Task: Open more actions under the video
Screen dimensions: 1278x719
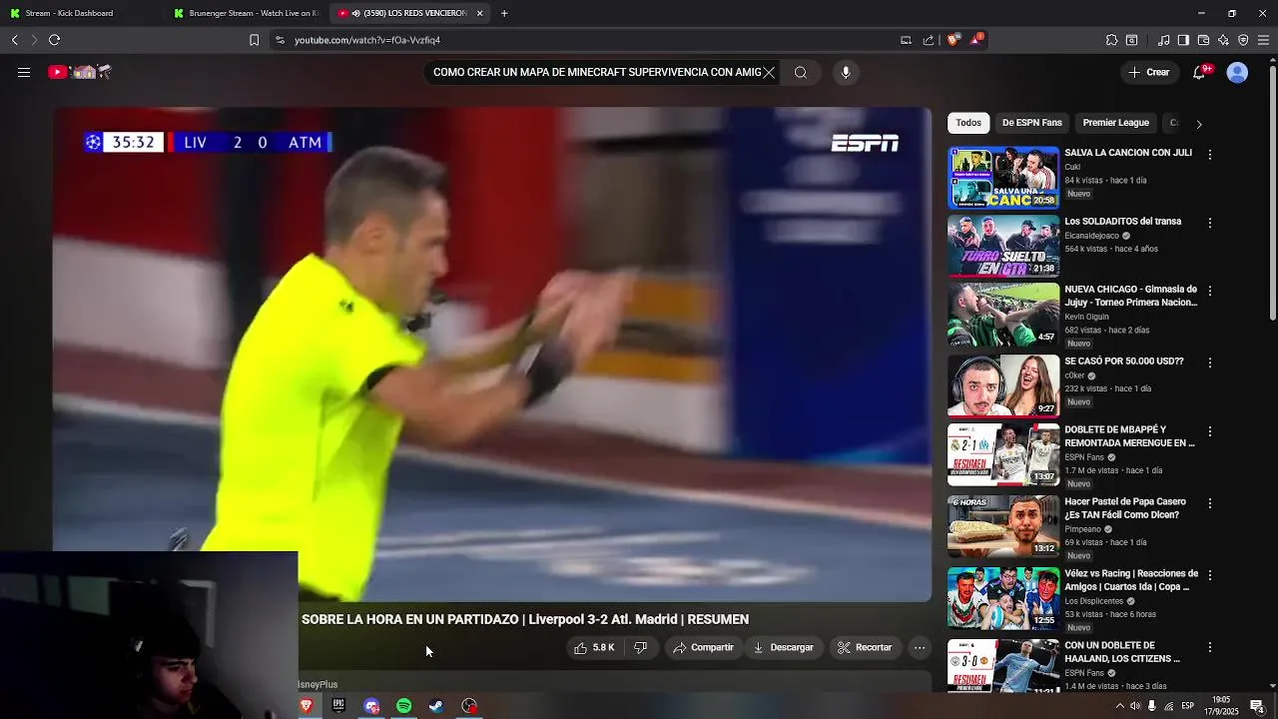Action: tap(920, 647)
